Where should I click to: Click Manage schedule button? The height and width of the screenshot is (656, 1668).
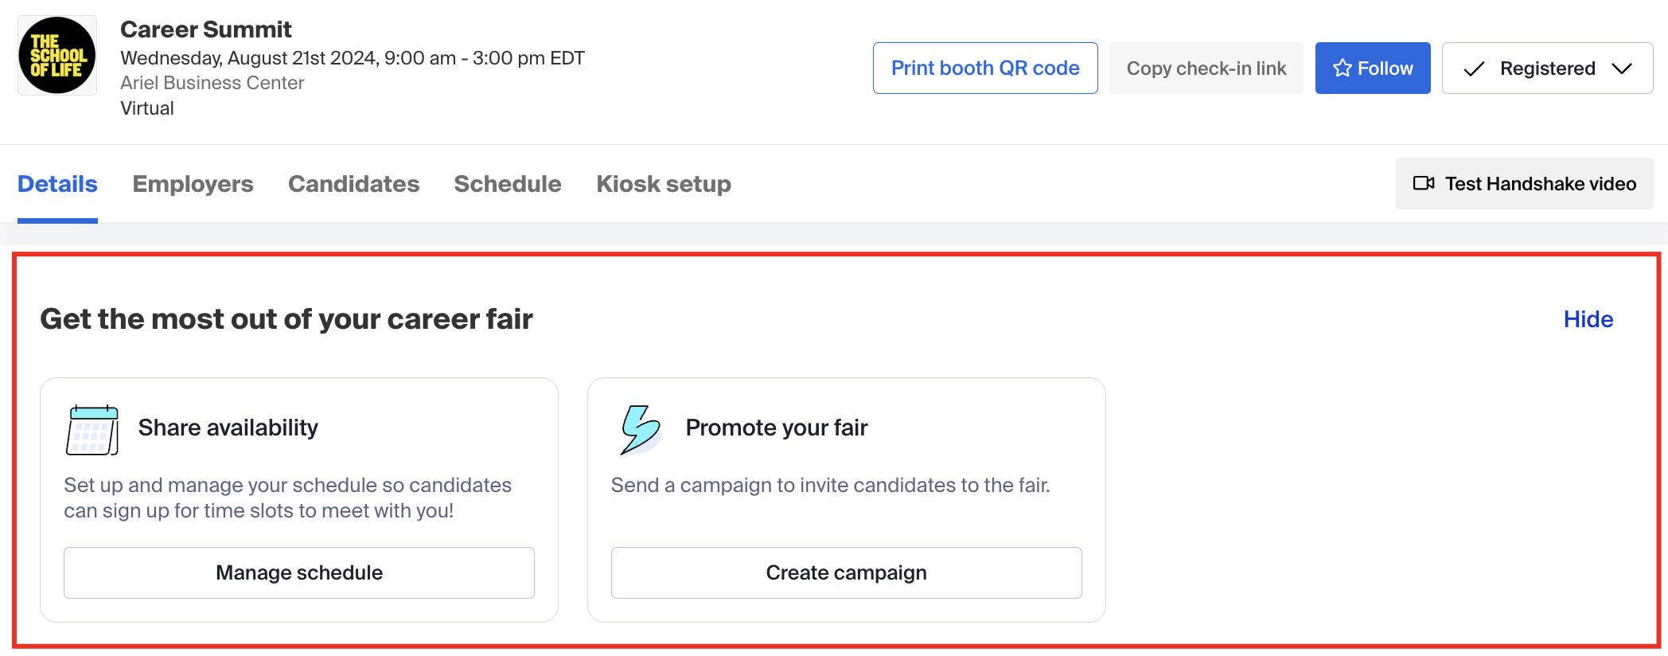[299, 572]
